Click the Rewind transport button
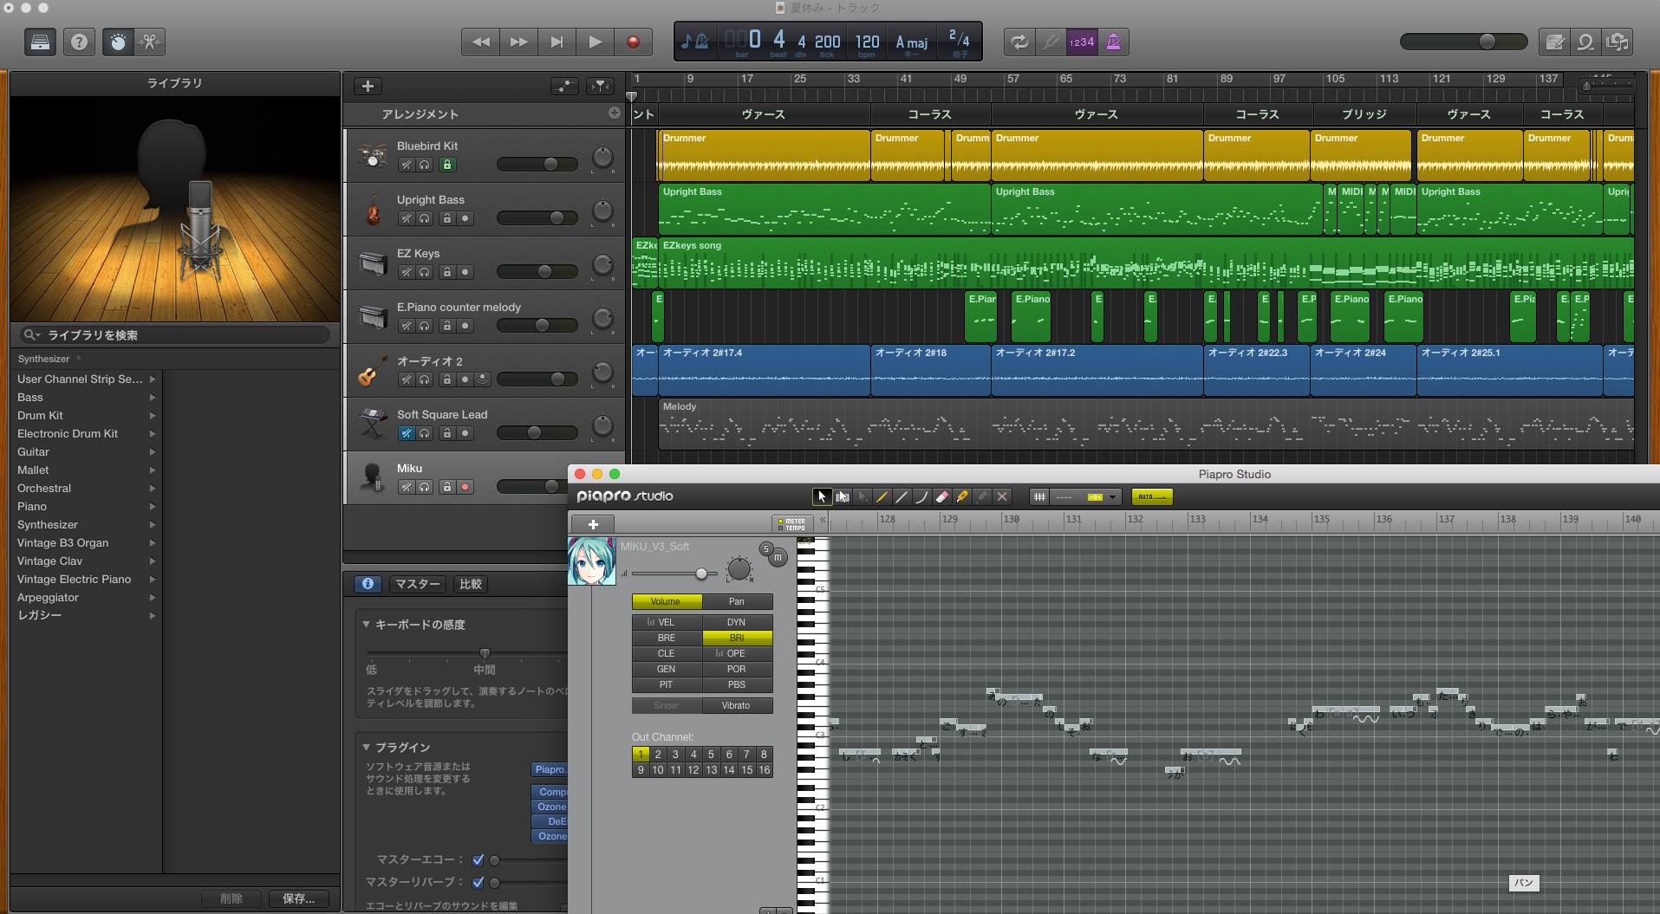This screenshot has height=914, width=1660. tap(480, 42)
